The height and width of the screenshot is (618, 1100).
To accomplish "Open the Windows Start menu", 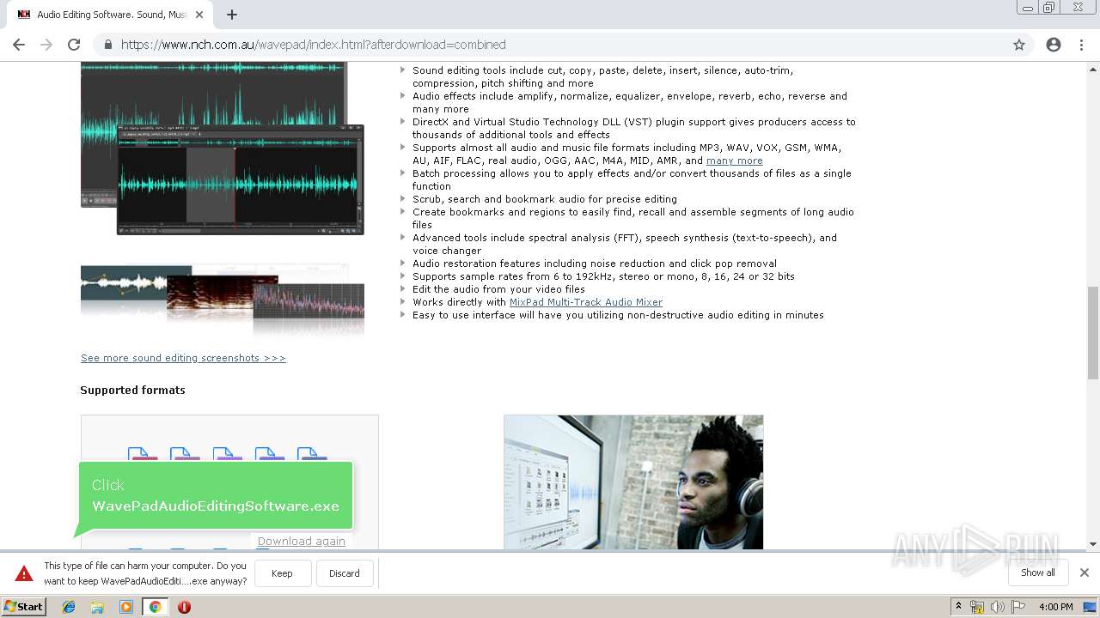I will tap(24, 606).
